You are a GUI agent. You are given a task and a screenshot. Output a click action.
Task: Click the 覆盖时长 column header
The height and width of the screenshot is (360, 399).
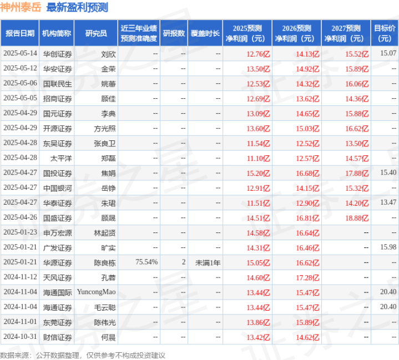click(x=205, y=33)
